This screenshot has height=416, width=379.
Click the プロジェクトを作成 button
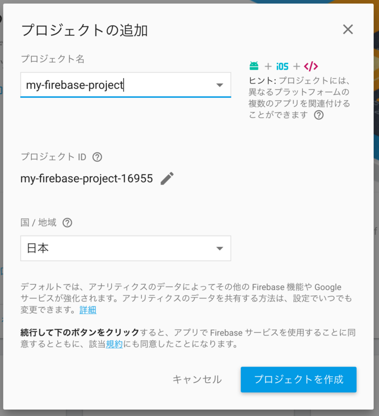(299, 380)
